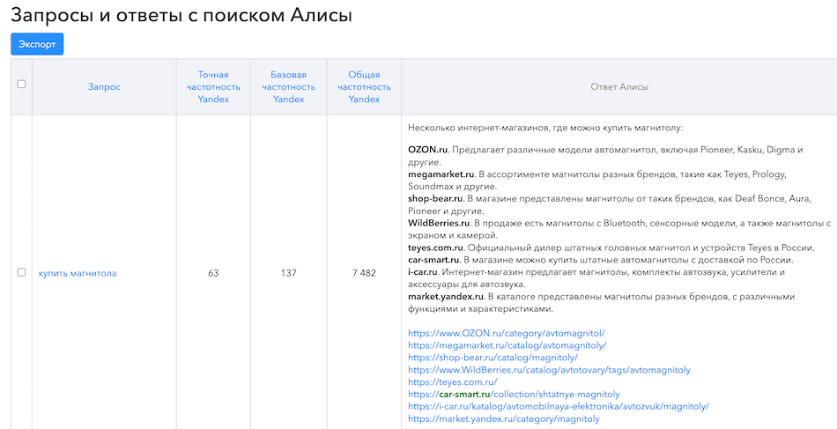
Task: Open the megamarket.ru avtomagnitoly catalog link
Action: 507,345
